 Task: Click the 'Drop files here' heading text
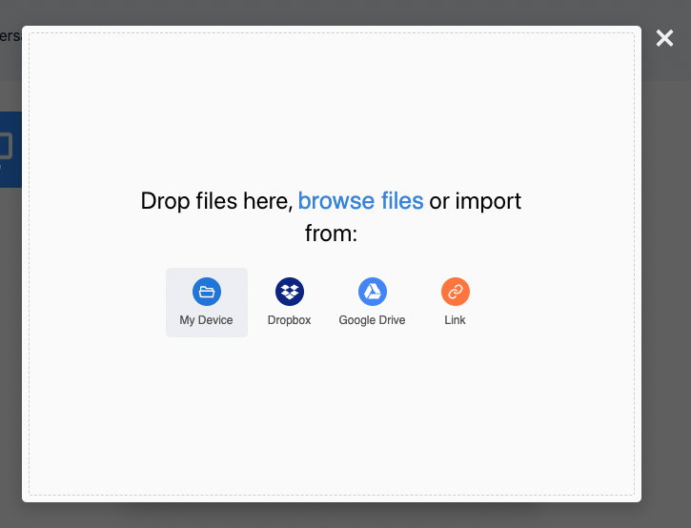pyautogui.click(x=215, y=201)
